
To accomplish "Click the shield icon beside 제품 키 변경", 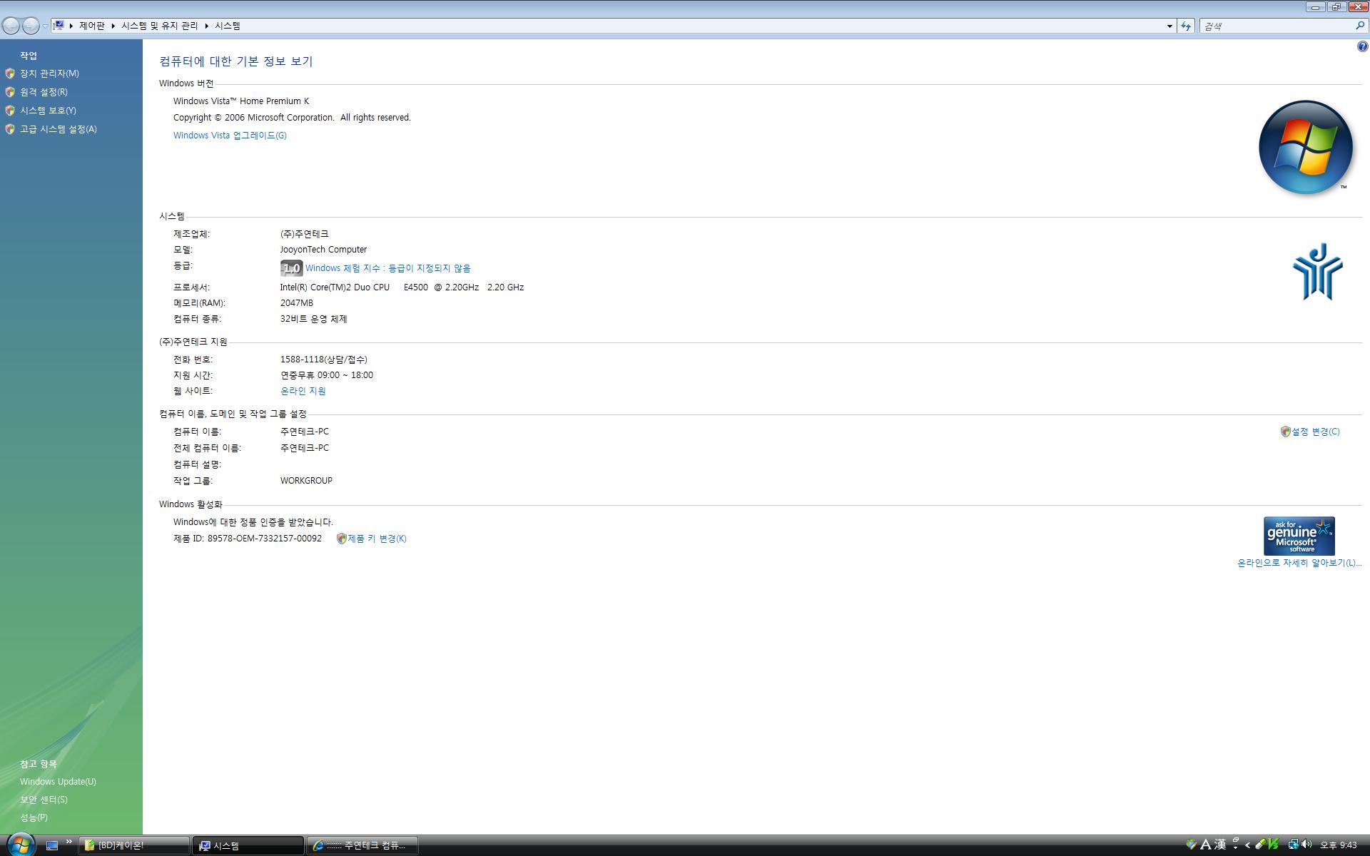I will pyautogui.click(x=341, y=539).
